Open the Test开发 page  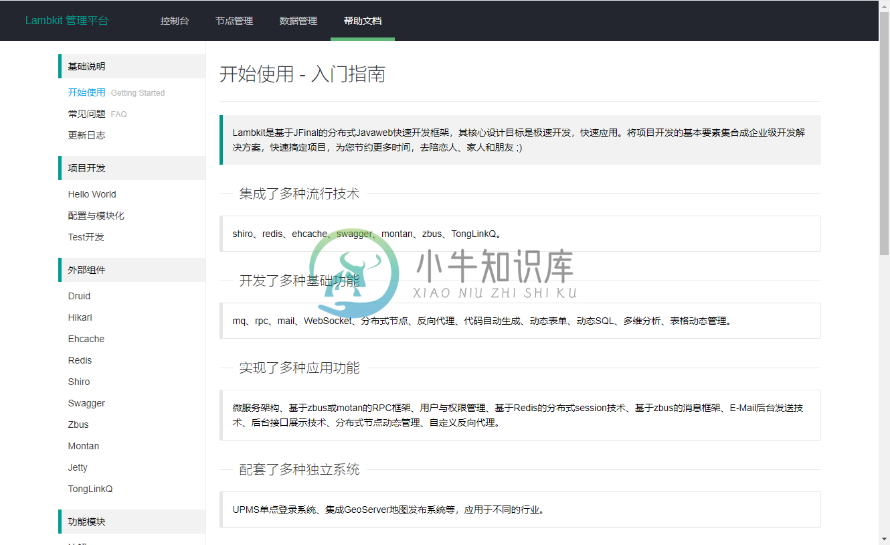86,237
